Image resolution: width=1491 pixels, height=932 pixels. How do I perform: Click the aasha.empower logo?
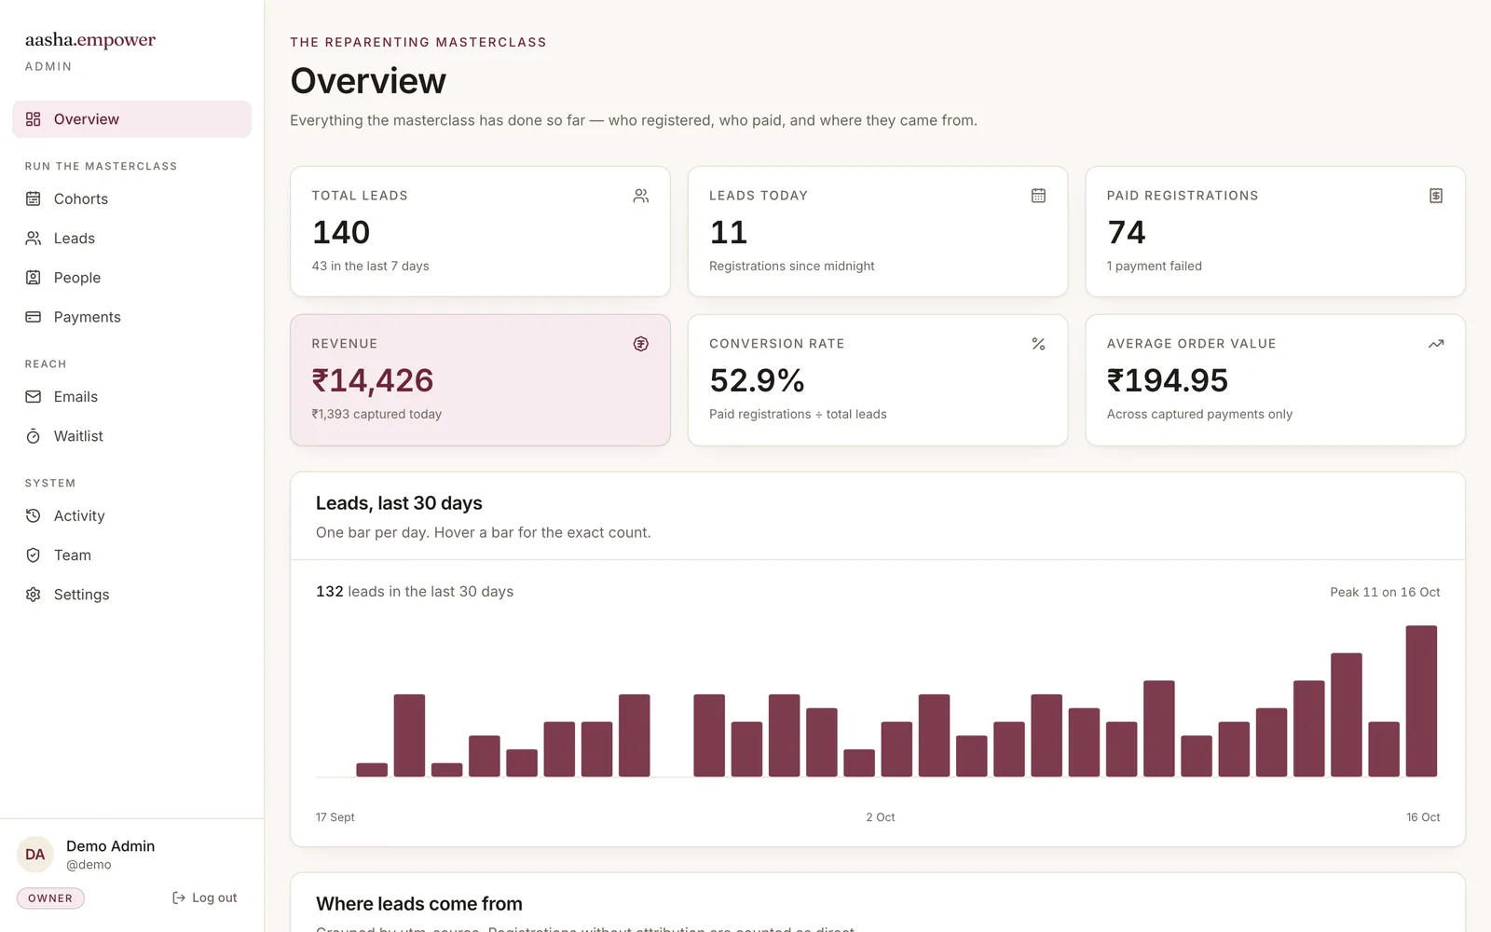[90, 40]
